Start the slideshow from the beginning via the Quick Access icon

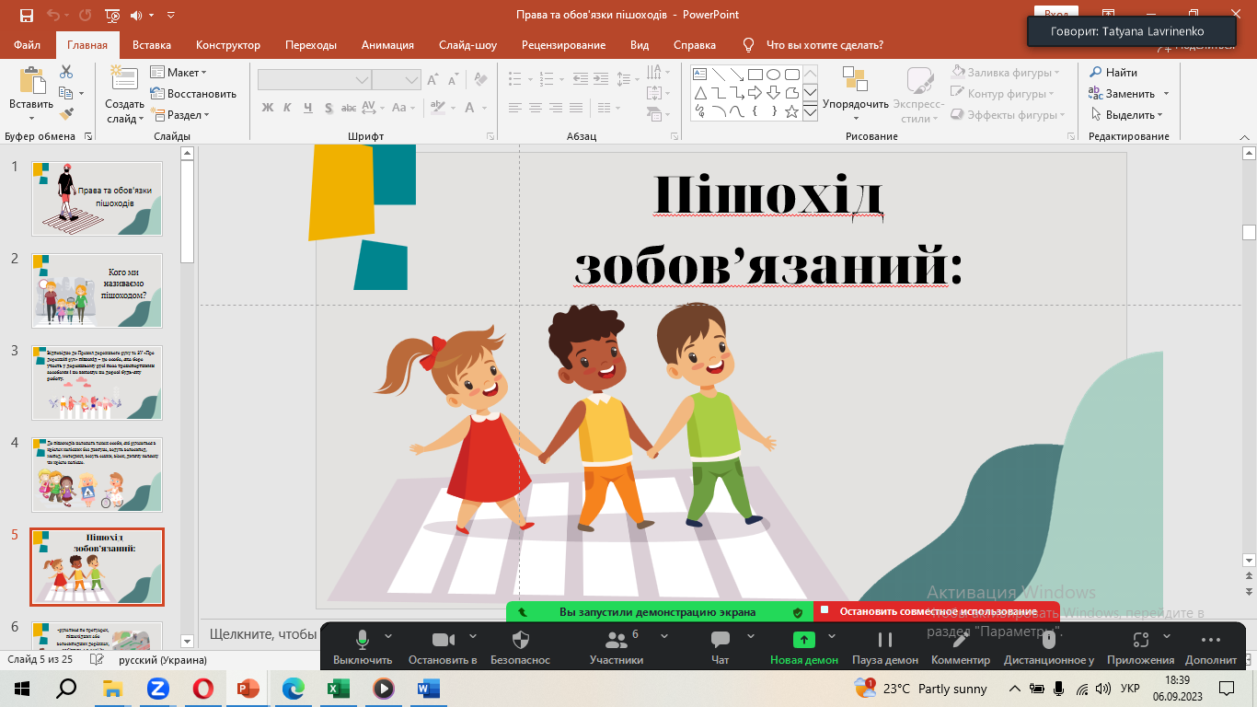[x=112, y=15]
